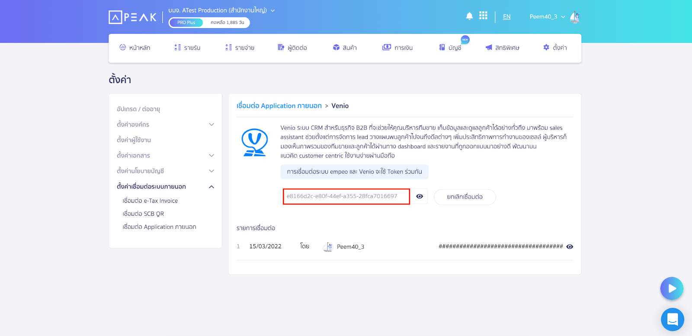
Task: Click the accounting book icon
Action: [x=442, y=47]
